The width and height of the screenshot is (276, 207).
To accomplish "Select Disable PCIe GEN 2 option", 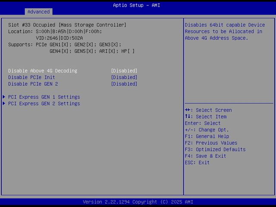I will click(33, 84).
